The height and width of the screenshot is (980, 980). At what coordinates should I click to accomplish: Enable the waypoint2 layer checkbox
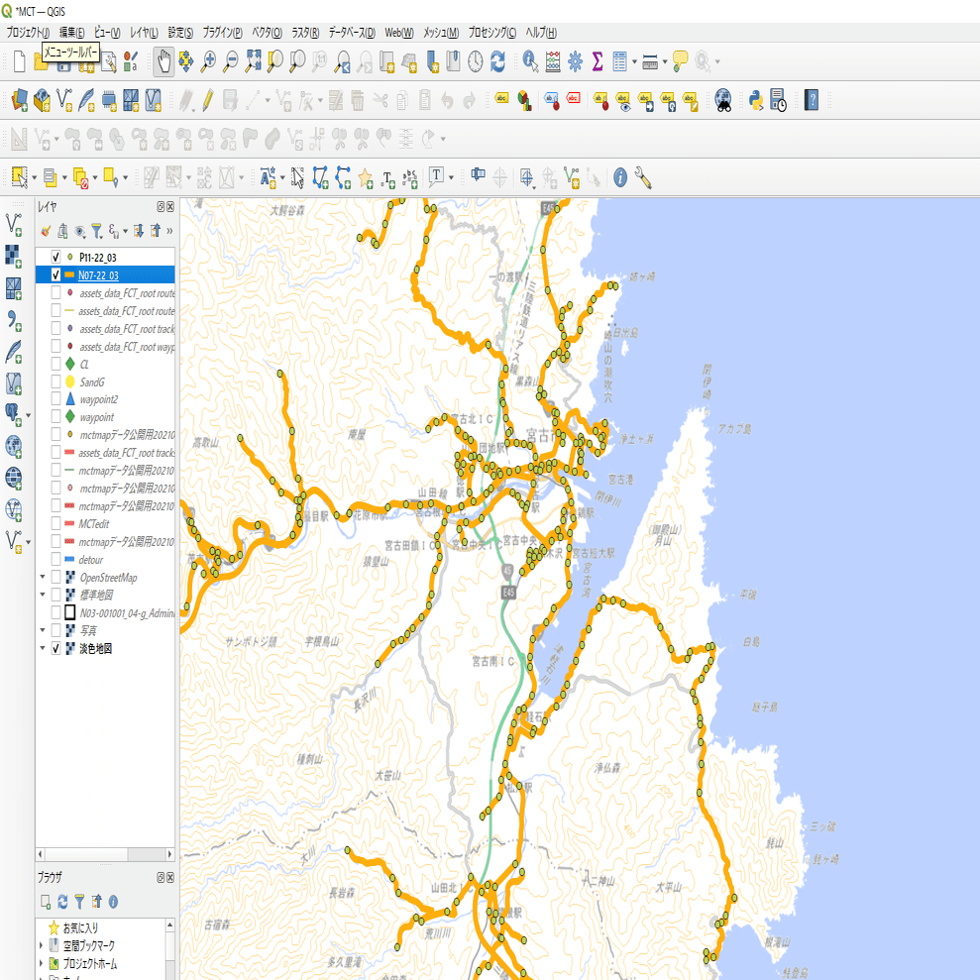tap(55, 398)
